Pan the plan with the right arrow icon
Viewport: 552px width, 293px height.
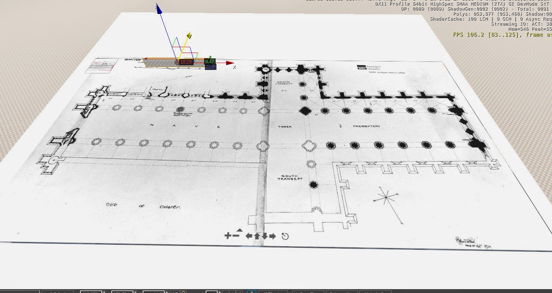coord(273,236)
